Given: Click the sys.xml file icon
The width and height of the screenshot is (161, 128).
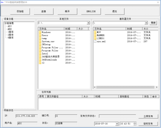Looking at the screenshot, I should [95, 41].
